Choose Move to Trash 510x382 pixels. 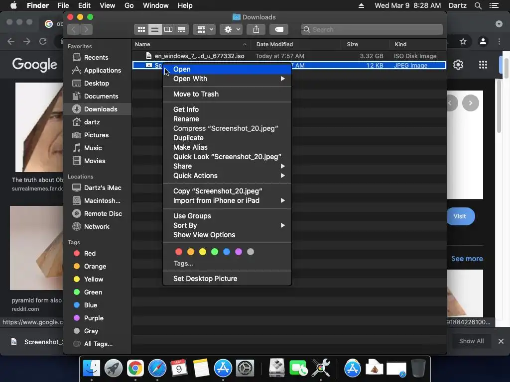click(x=227, y=94)
